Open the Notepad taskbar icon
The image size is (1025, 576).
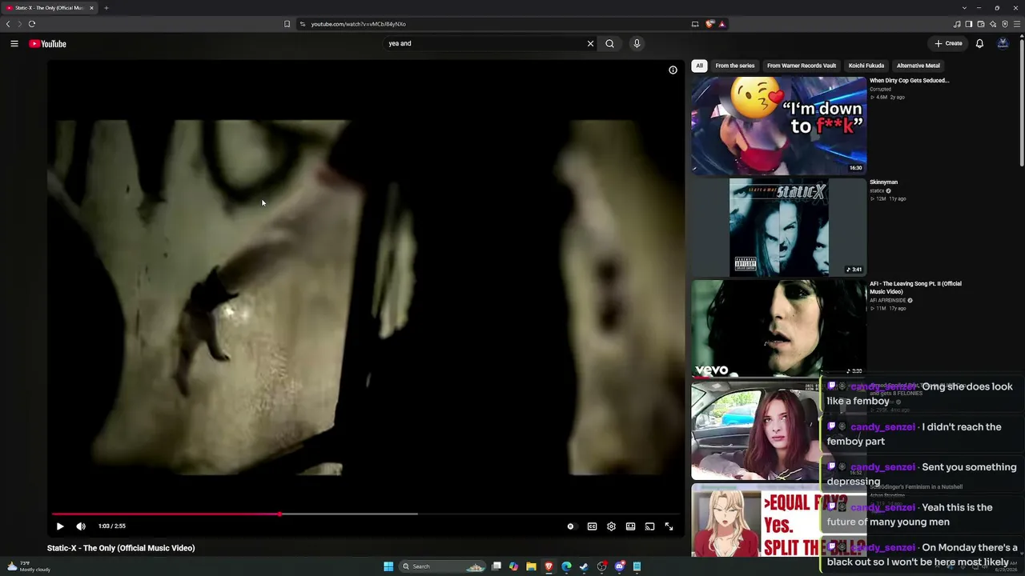[x=637, y=566]
